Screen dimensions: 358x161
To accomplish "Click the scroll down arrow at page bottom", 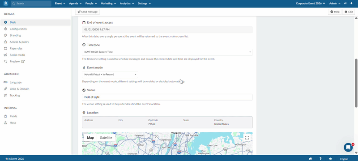I will click(x=356, y=153).
